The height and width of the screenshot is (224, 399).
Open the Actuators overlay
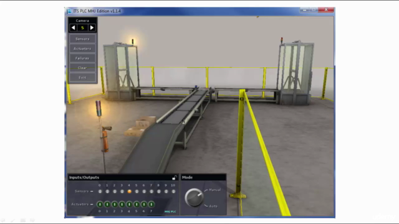(82, 49)
